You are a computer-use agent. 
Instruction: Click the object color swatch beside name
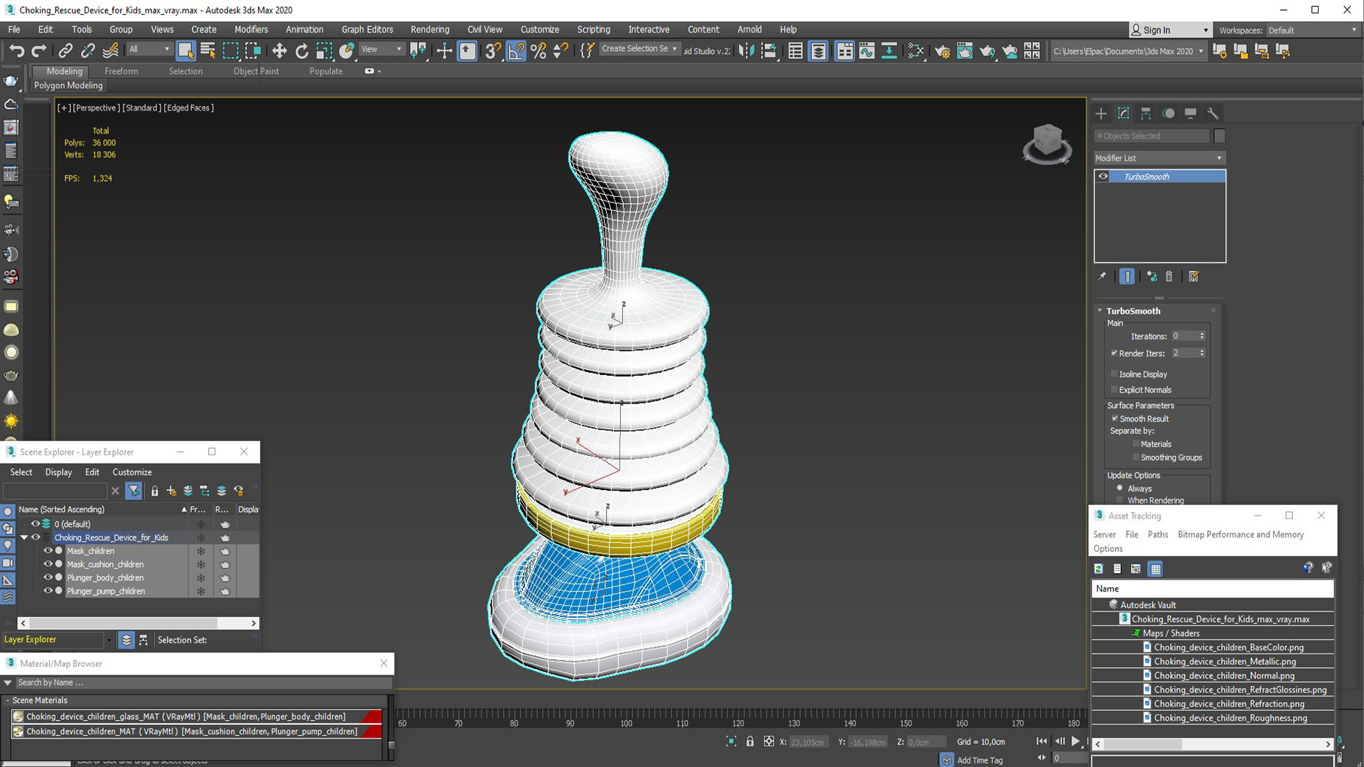click(x=1219, y=136)
